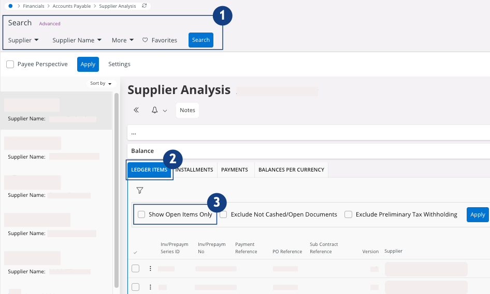Switch to the Installments tab
Screen dimensions: 490x294
[194, 169]
